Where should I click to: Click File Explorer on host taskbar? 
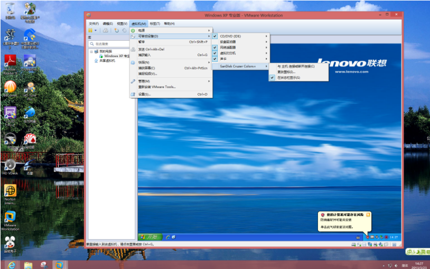28,265
